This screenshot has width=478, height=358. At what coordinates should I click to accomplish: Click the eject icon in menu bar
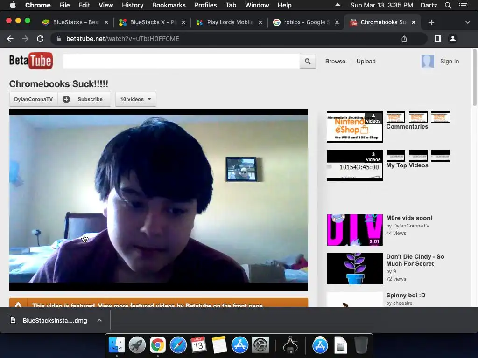click(x=337, y=5)
